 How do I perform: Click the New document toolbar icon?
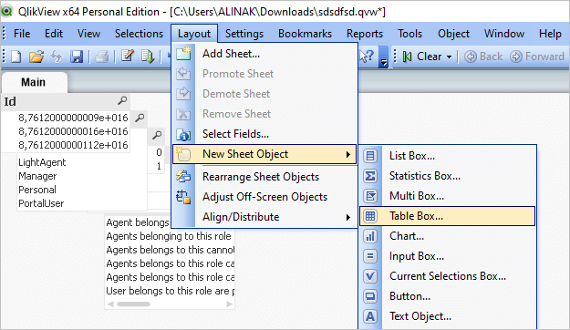[16, 57]
